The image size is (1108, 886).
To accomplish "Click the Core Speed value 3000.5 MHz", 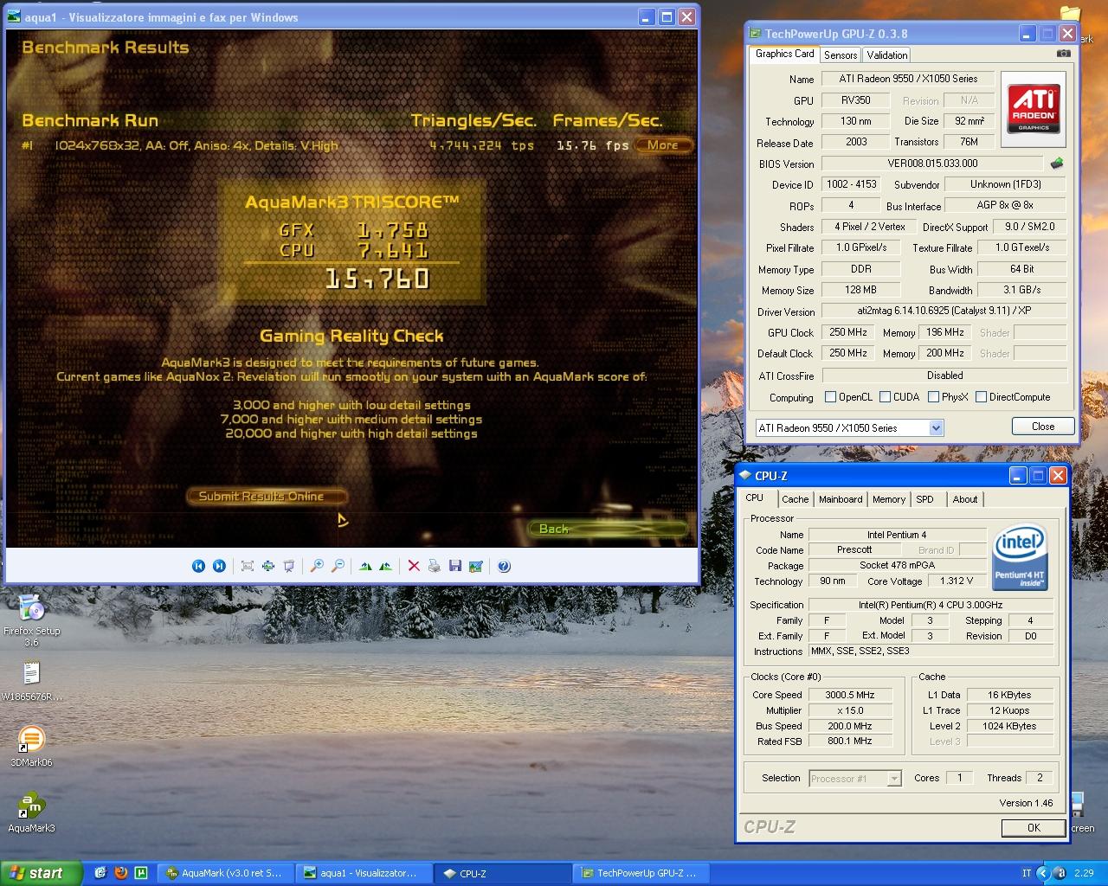I will point(850,695).
